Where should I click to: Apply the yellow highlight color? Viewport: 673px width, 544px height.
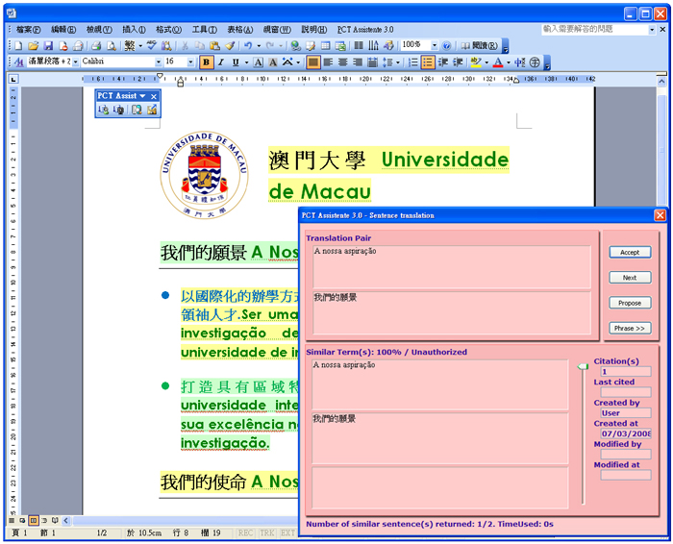click(x=475, y=62)
